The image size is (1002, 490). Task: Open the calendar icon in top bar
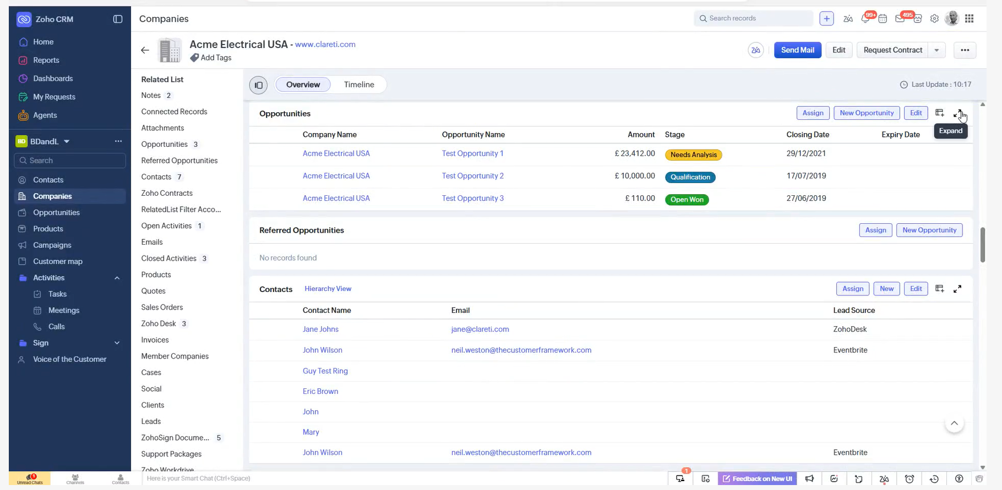tap(883, 19)
